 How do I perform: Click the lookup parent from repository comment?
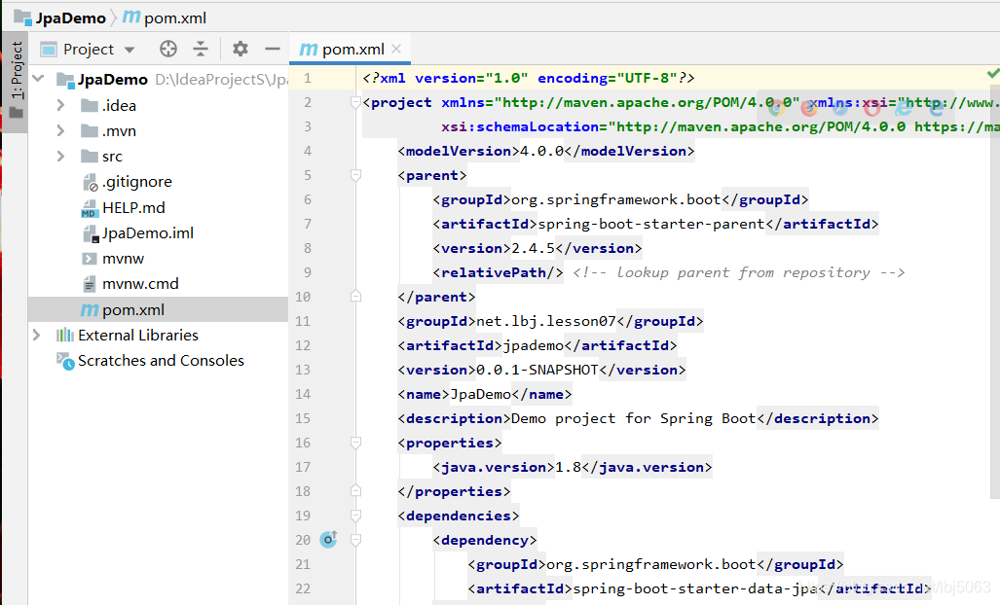click(x=738, y=272)
